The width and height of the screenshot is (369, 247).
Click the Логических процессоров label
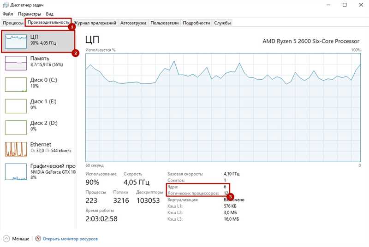pos(193,194)
